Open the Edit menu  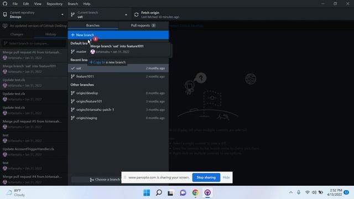coord(26,4)
